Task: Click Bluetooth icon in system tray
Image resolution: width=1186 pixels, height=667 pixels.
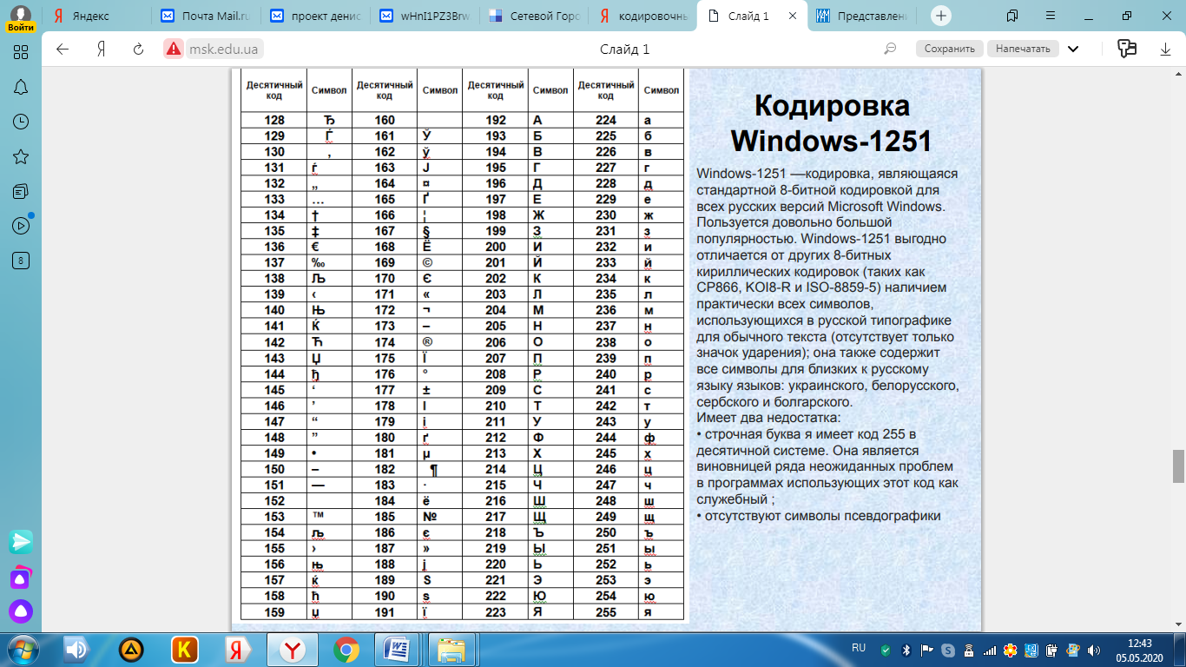Action: tap(906, 650)
